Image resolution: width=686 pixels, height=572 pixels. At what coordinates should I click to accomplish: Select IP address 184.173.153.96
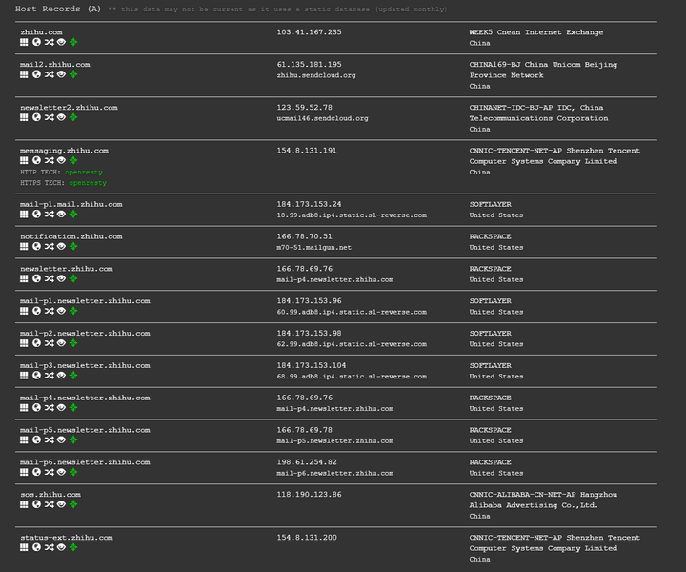(x=309, y=300)
